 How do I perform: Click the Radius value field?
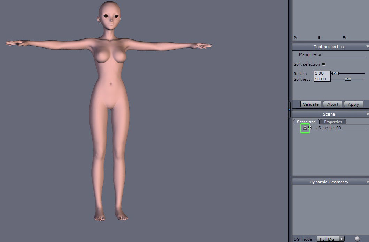[x=322, y=74]
